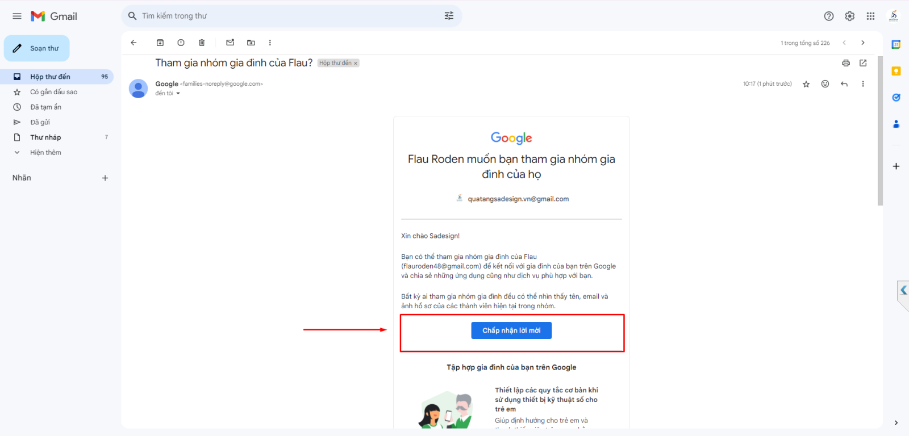The image size is (909, 436).
Task: Click the search mail input field
Action: (x=290, y=16)
